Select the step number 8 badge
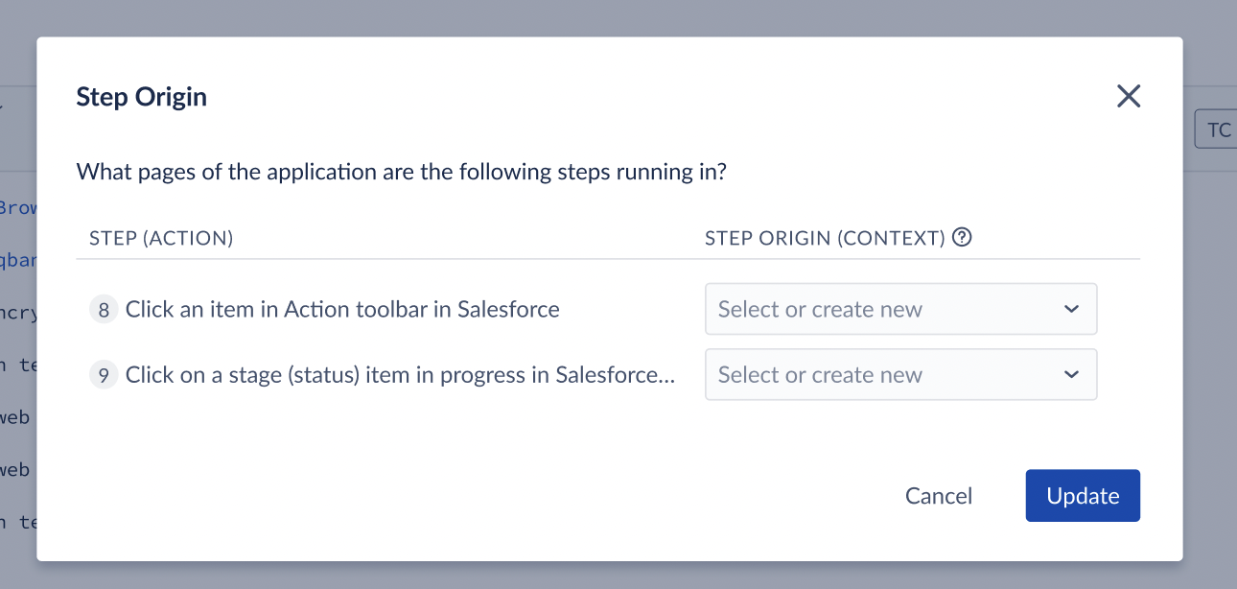Screen dimensions: 1237x589 click(103, 310)
